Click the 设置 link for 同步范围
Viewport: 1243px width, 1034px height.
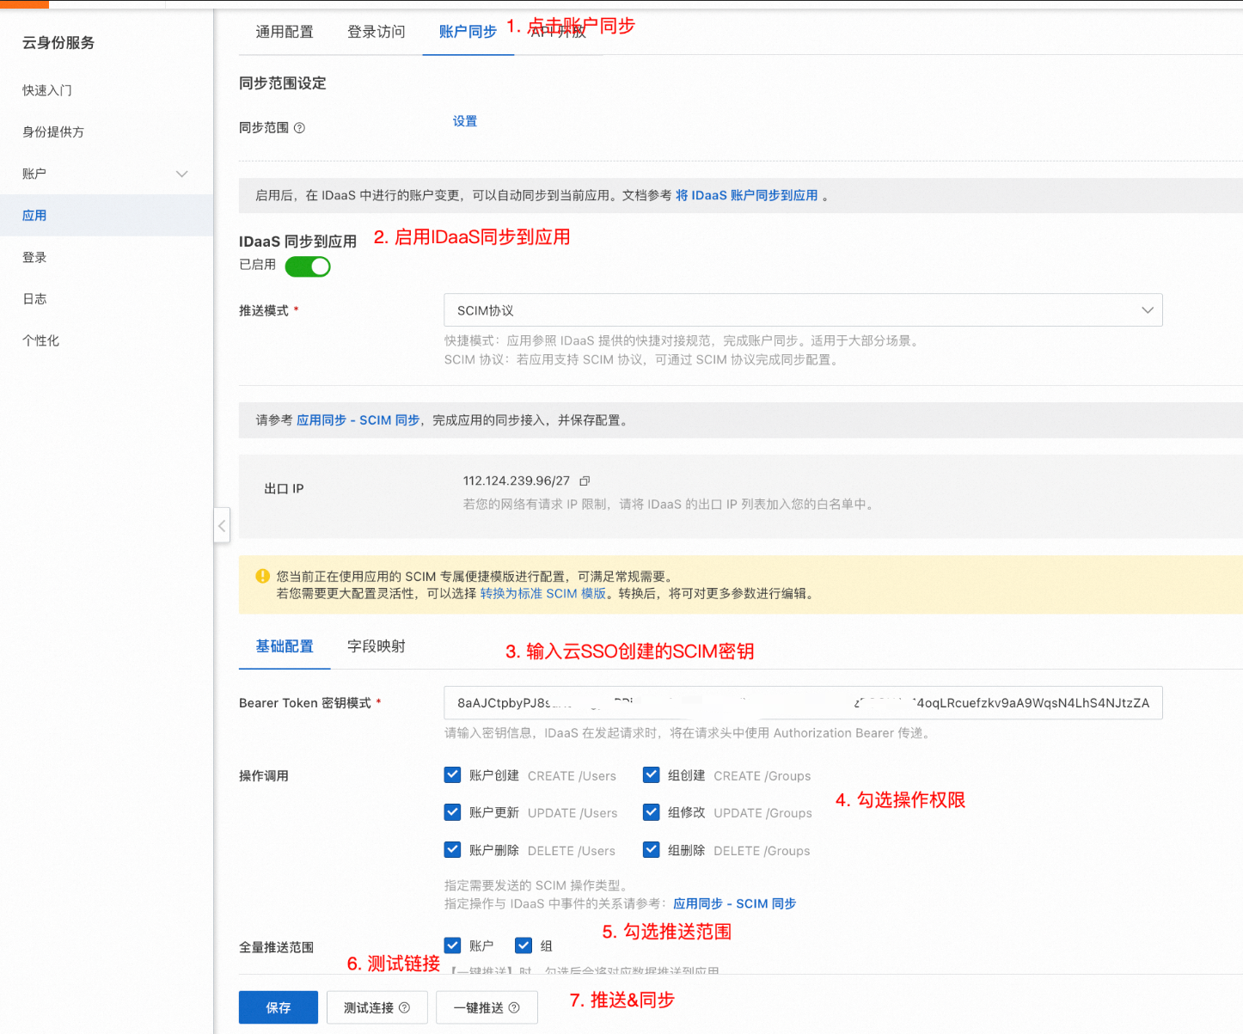click(x=465, y=121)
